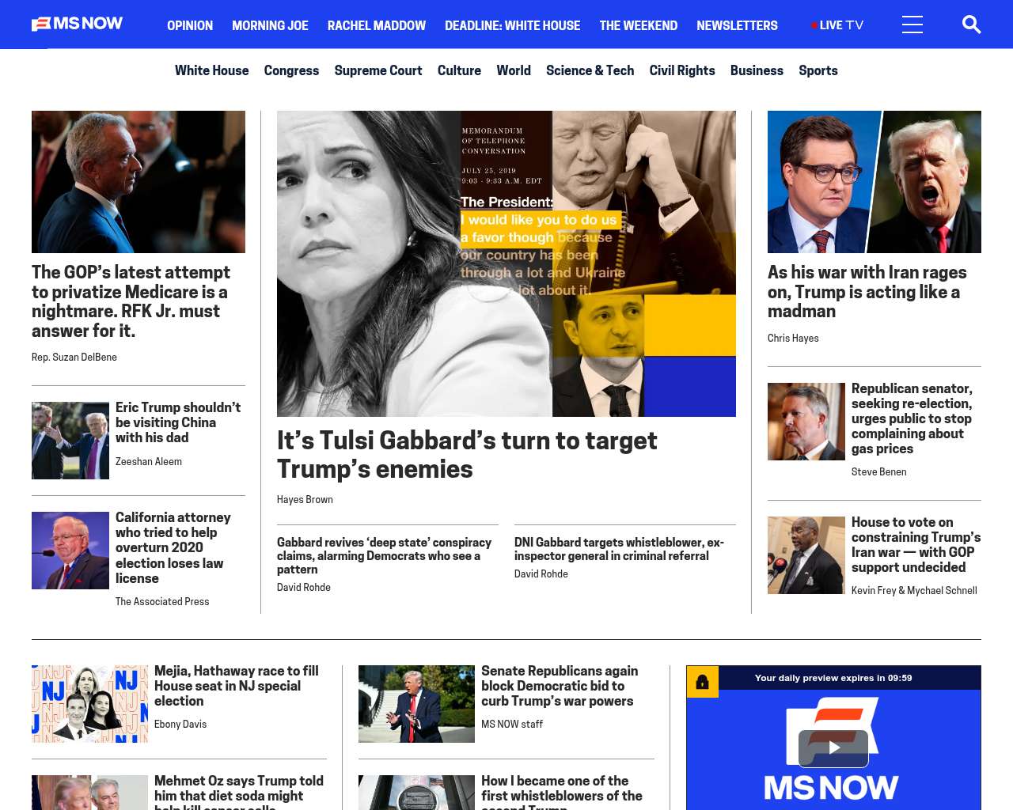View author Steve Benen
The image size is (1013, 810).
point(879,472)
